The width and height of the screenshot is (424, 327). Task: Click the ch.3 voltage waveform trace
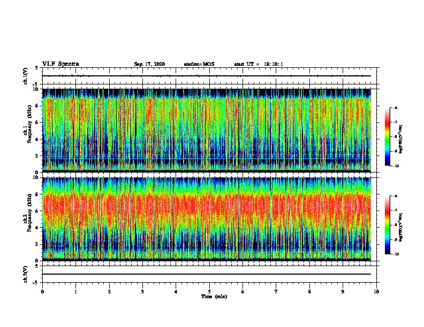coord(207,274)
